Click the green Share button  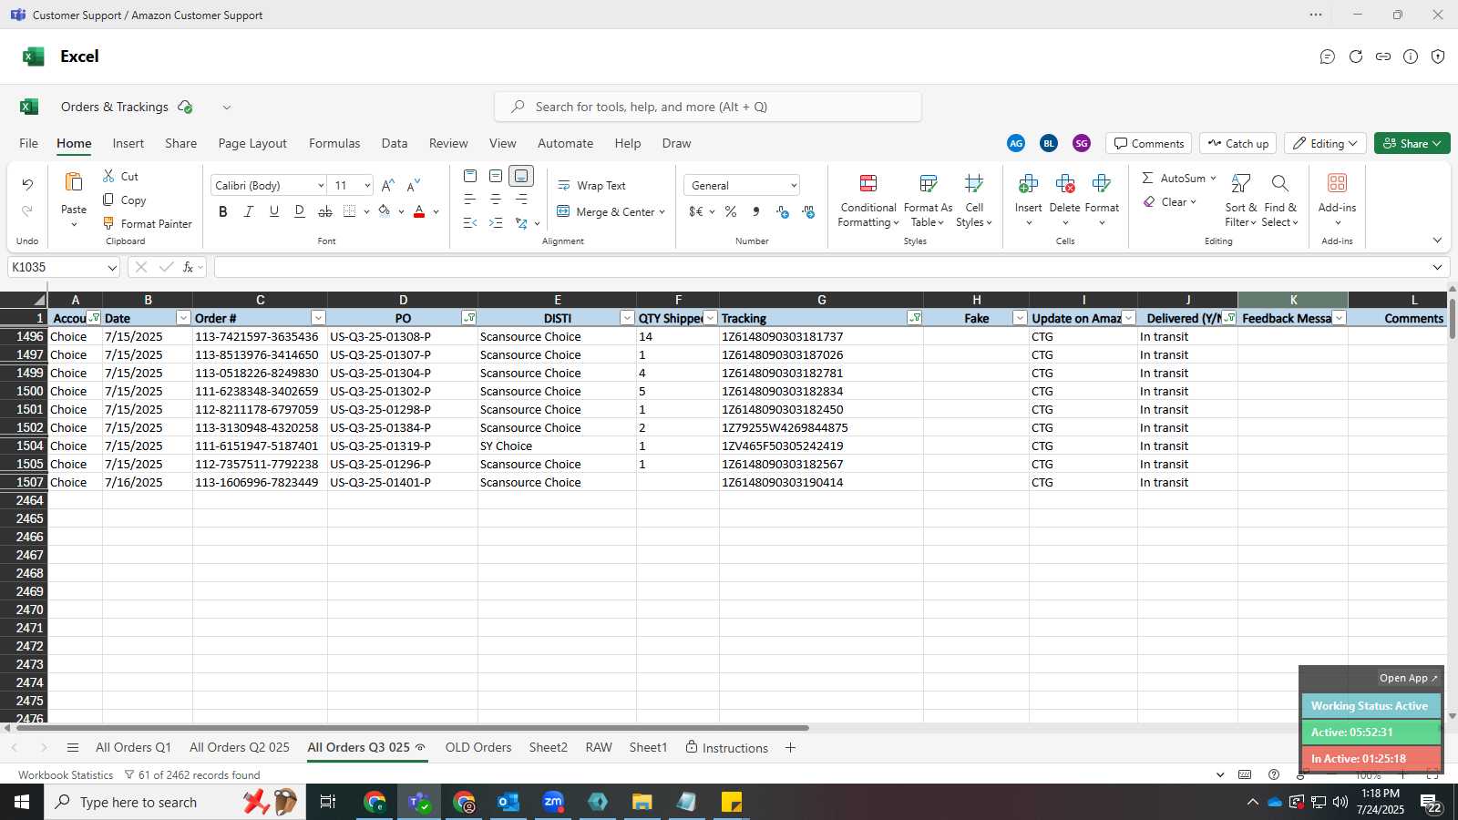[x=1412, y=143]
